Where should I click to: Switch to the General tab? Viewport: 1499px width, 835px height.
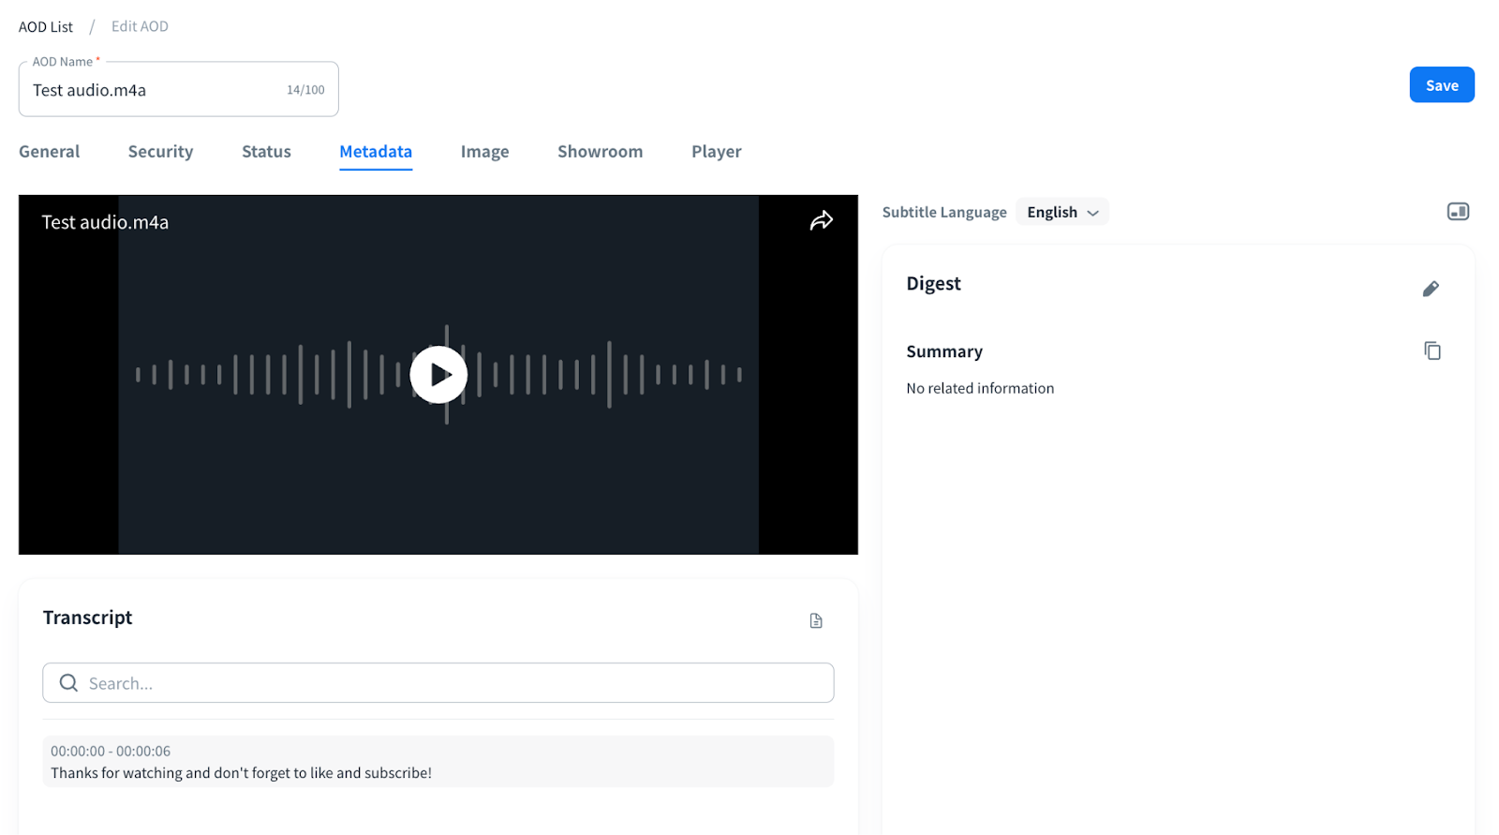[x=50, y=152]
